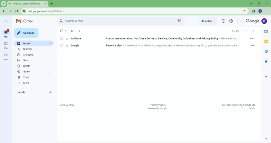Click the Search in mail field
Viewport: 271px width, 143px height.
[x=121, y=21]
